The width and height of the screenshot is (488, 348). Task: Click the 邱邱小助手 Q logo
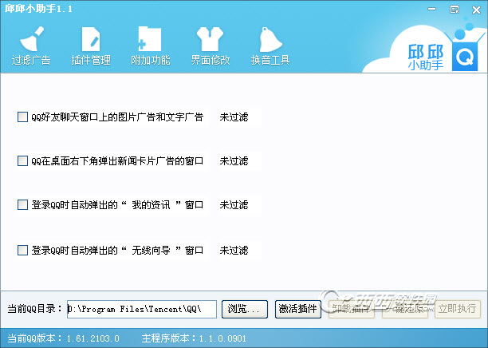click(x=465, y=57)
